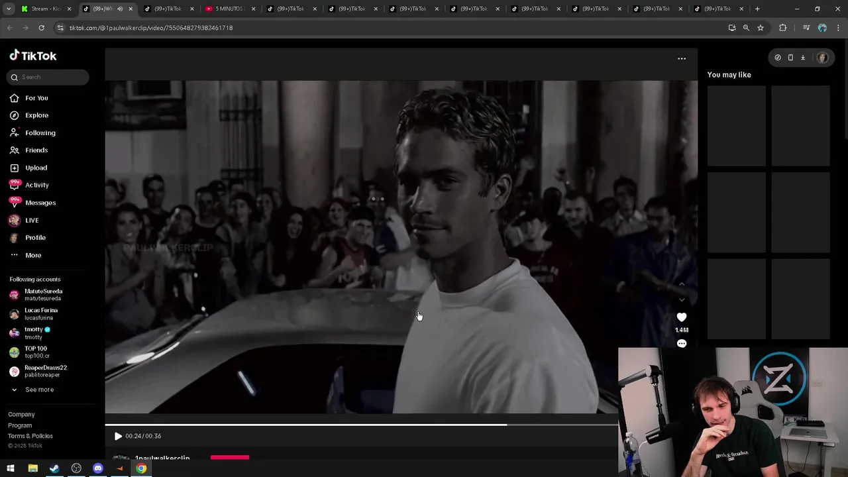Open Chrome three-dot menu
The image size is (848, 477).
839,28
